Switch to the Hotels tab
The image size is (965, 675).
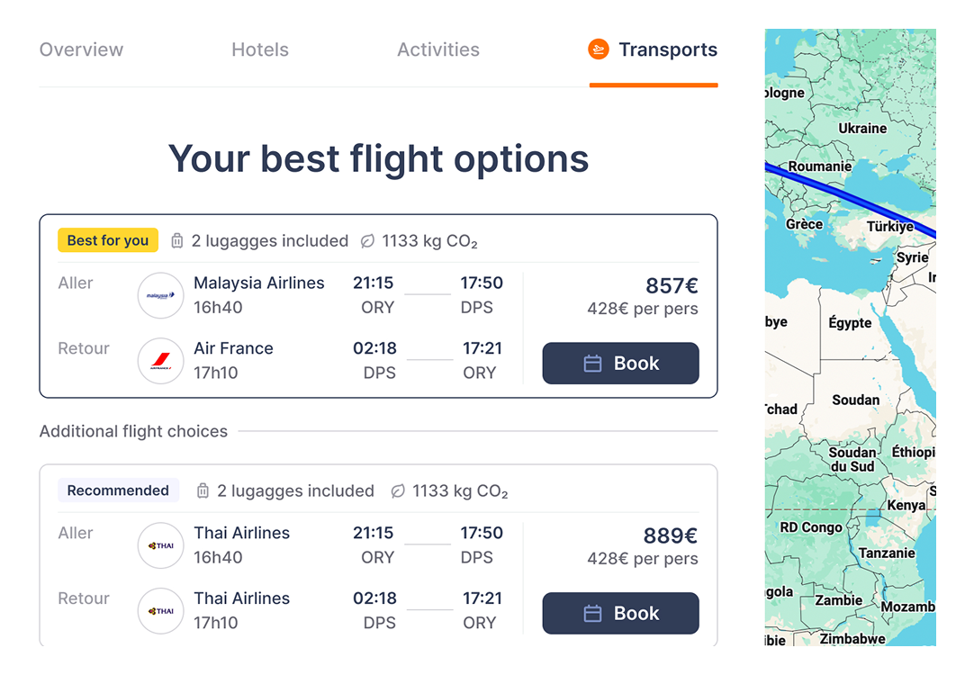(x=260, y=49)
